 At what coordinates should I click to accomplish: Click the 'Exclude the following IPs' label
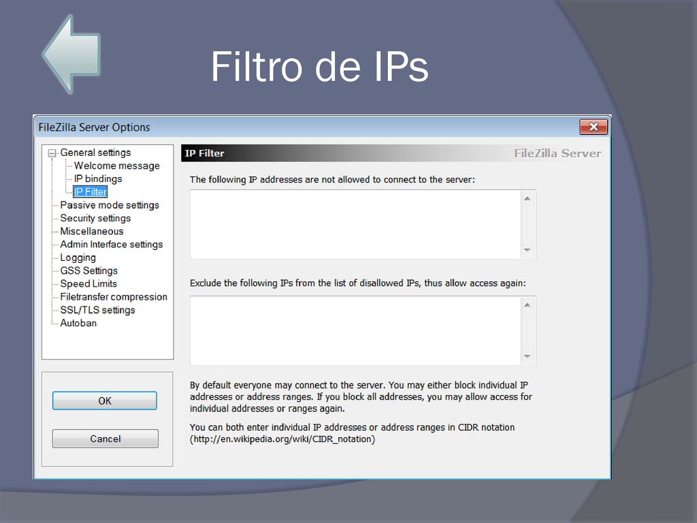(x=358, y=283)
